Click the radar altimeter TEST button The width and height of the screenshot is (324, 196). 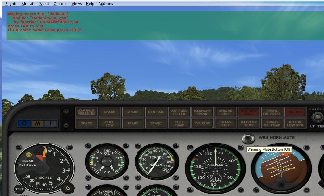pyautogui.click(x=19, y=189)
